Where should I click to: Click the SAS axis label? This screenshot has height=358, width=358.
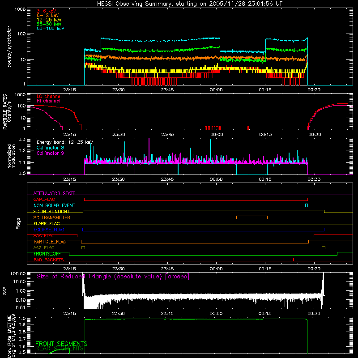5,290
